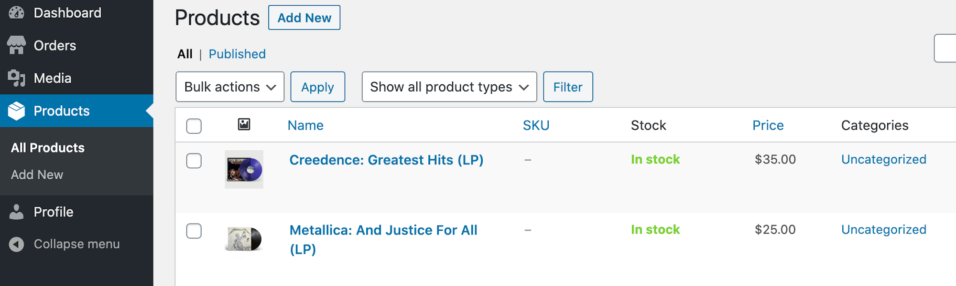The height and width of the screenshot is (286, 956).
Task: Switch to the Published filter tab
Action: (237, 54)
